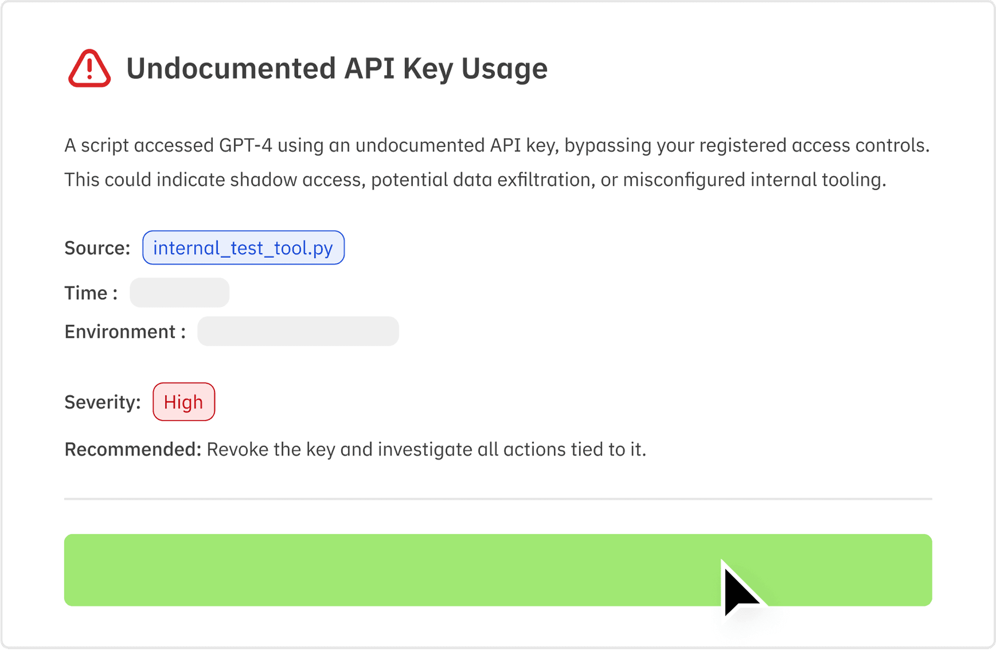Click the red warning triangle icon
Image resolution: width=996 pixels, height=661 pixels.
[x=89, y=68]
